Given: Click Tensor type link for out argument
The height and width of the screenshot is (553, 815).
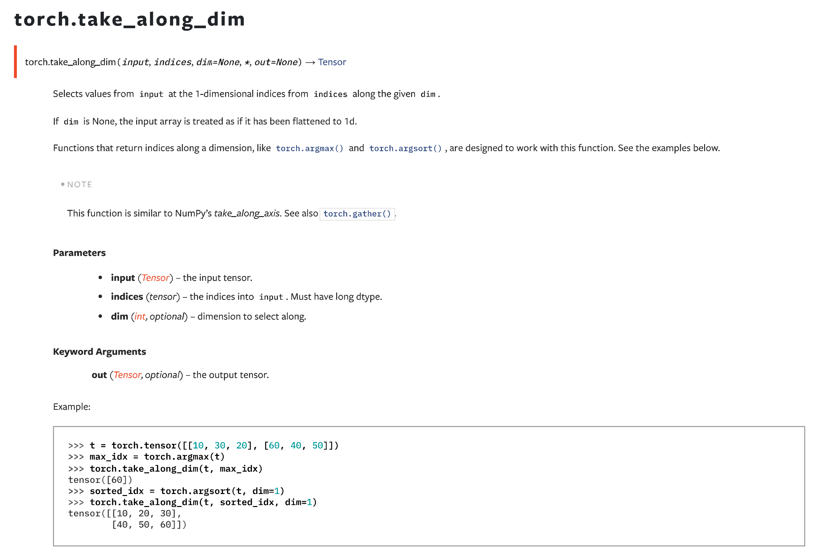Looking at the screenshot, I should tap(127, 374).
